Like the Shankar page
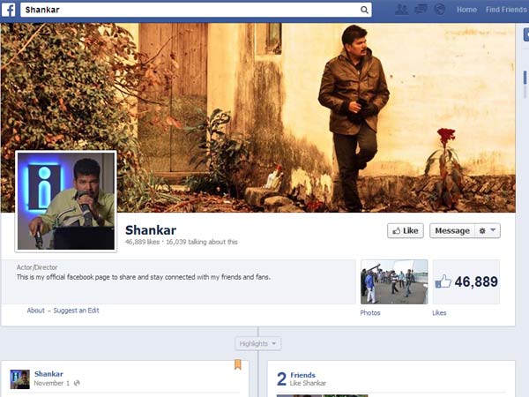The height and width of the screenshot is (397, 529). click(x=405, y=230)
